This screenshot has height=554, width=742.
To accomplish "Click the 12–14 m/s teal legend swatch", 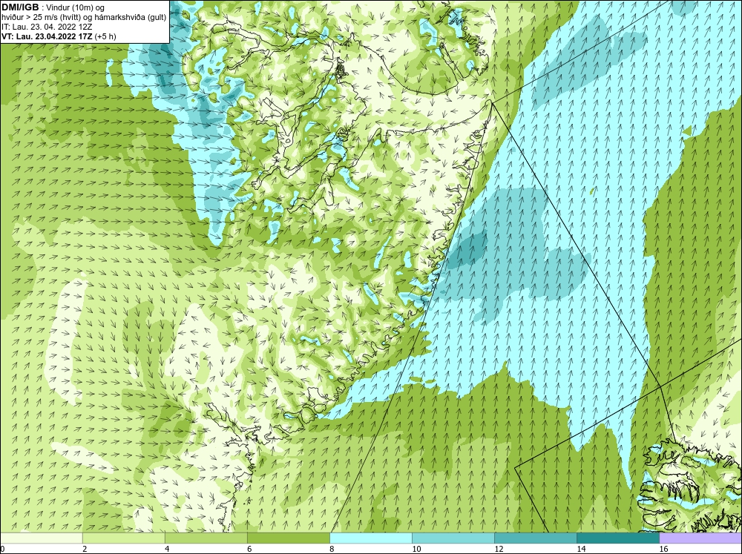I will click(x=536, y=538).
